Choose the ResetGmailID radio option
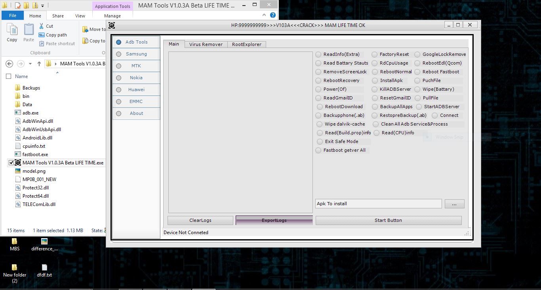Screen dimensions: 541x290 pyautogui.click(x=375, y=98)
